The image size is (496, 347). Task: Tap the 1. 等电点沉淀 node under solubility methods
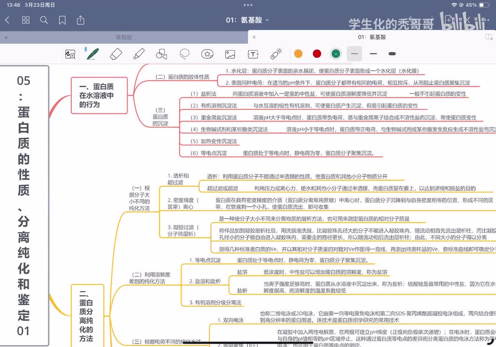tap(205, 260)
